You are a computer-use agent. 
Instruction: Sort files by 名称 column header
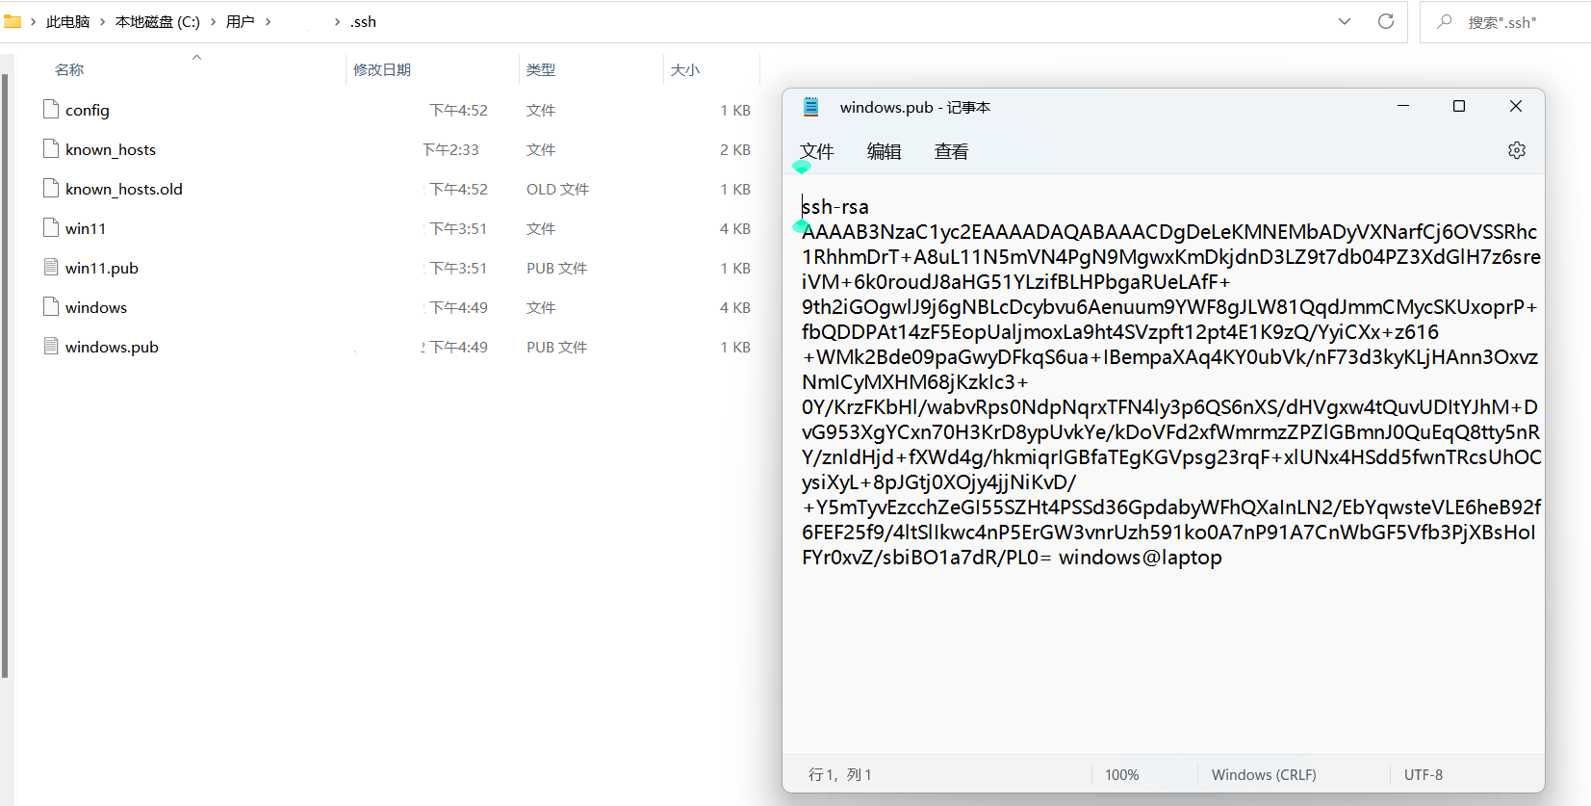[x=69, y=69]
